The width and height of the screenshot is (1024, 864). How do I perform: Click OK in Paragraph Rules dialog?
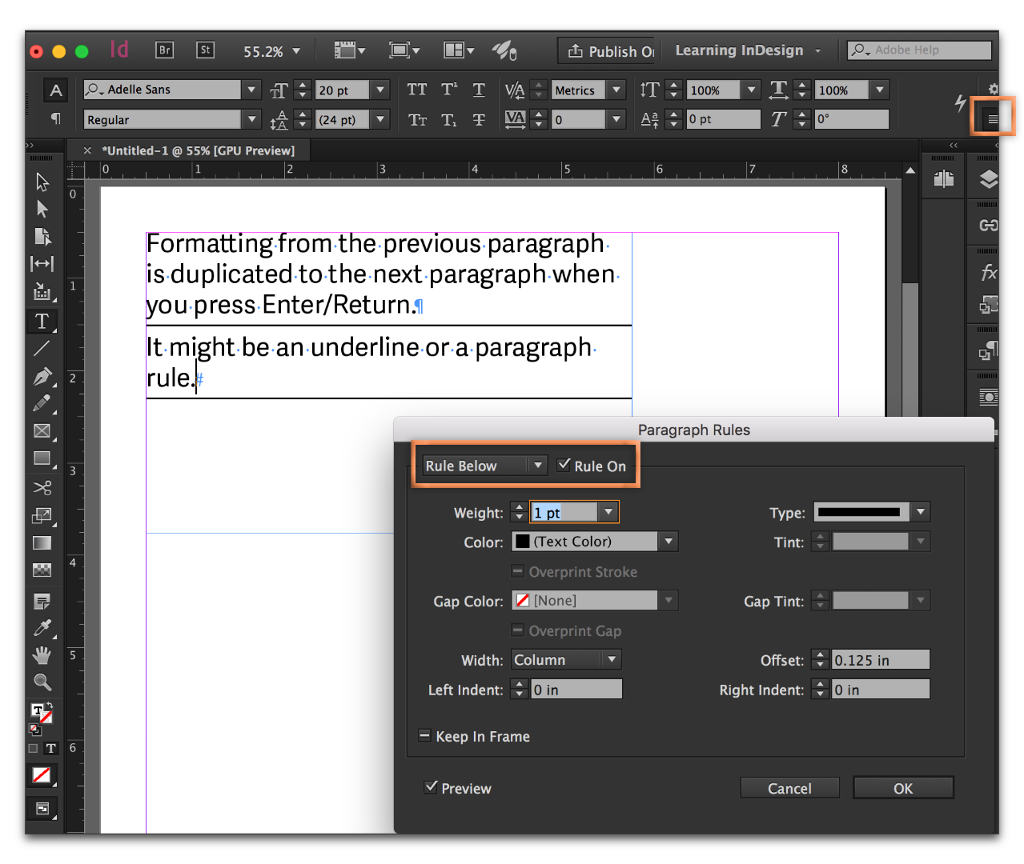coord(903,788)
